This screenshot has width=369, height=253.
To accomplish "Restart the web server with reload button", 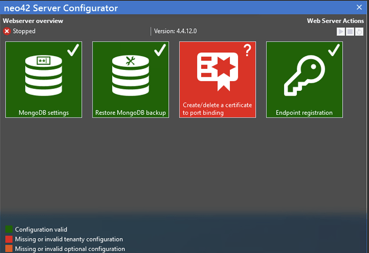I will click(359, 32).
